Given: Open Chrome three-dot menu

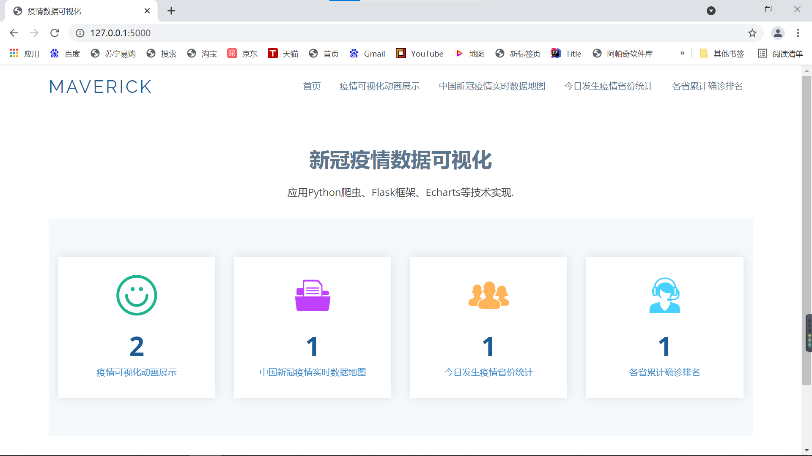Looking at the screenshot, I should (798, 33).
